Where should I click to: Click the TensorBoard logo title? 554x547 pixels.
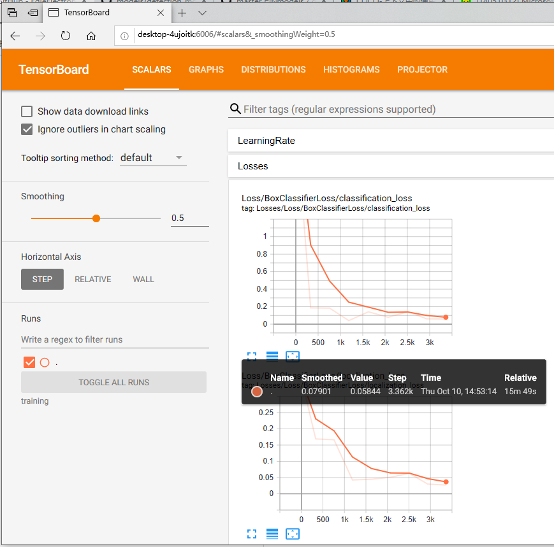[x=54, y=69]
